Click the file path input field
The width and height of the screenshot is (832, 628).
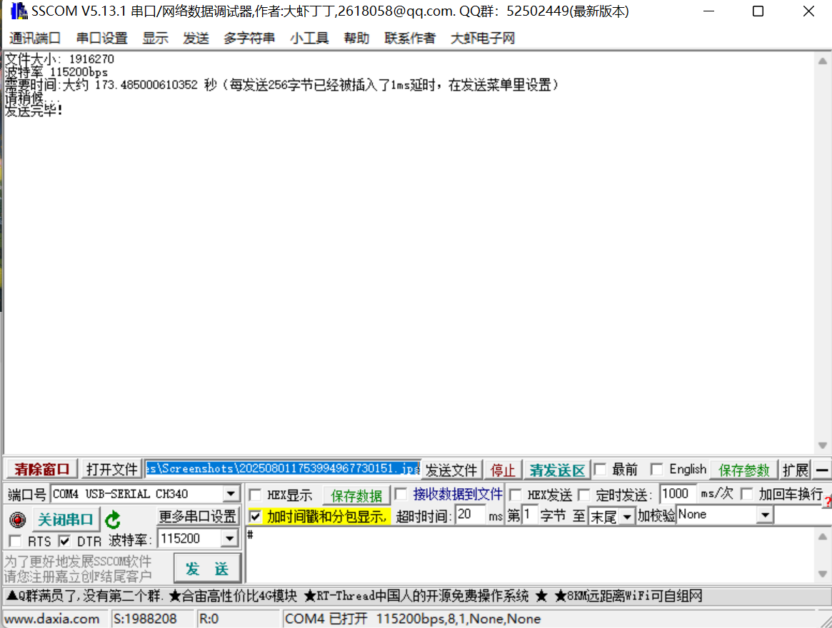tap(283, 469)
